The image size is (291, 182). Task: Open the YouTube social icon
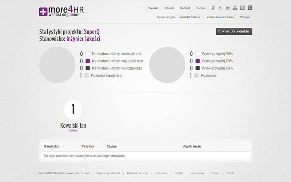click(x=235, y=8)
